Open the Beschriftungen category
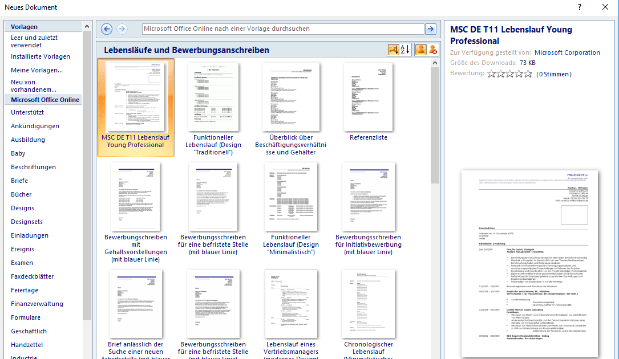Image resolution: width=619 pixels, height=359 pixels. 33,167
